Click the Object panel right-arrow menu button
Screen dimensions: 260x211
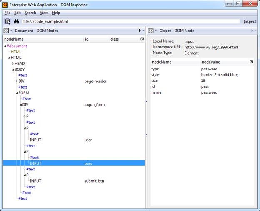click(252, 31)
